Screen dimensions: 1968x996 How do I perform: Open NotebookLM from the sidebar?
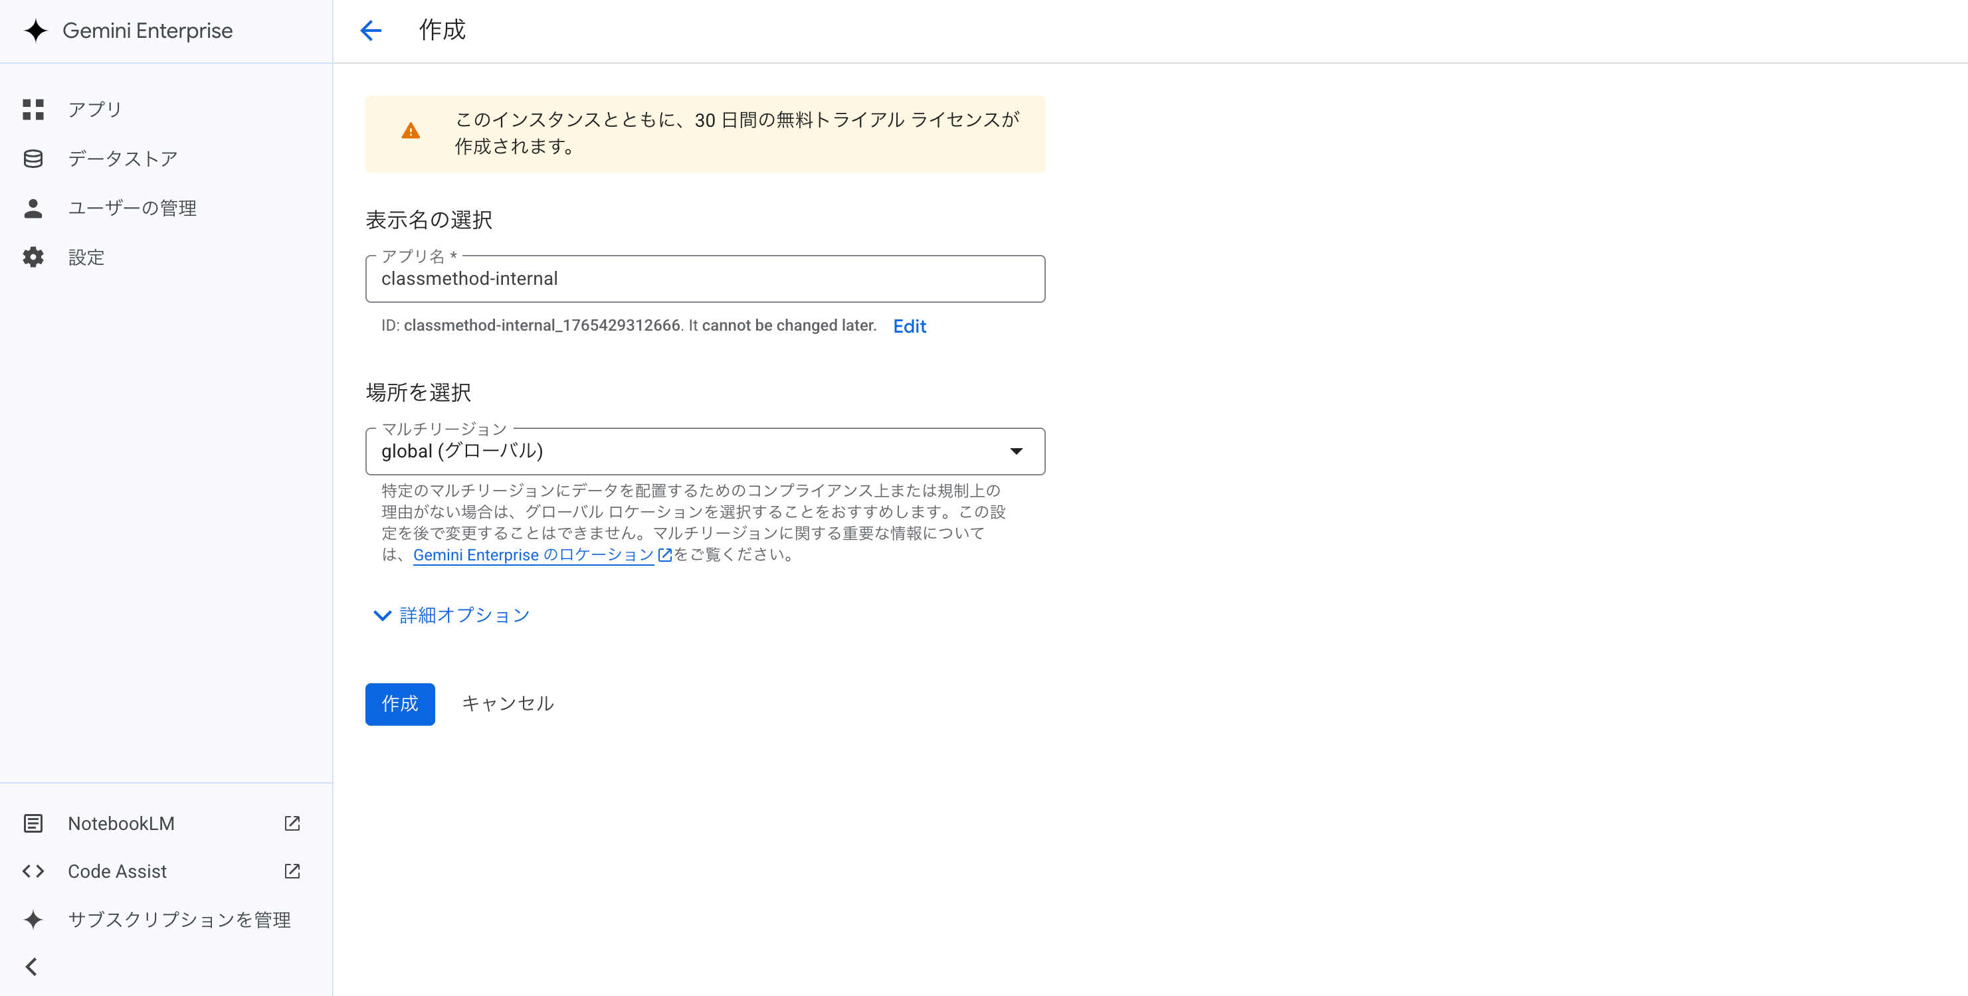click(x=121, y=823)
